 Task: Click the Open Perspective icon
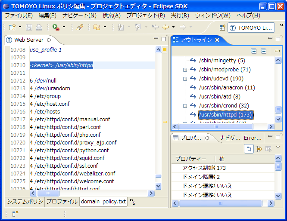pyautogui.click(x=222, y=28)
